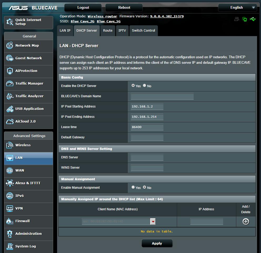Focus the IP Pool Starting Address field
Viewport: 261px width, 253px height.
[x=147, y=106]
